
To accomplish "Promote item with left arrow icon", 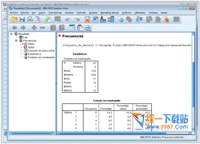I will point(15,27).
